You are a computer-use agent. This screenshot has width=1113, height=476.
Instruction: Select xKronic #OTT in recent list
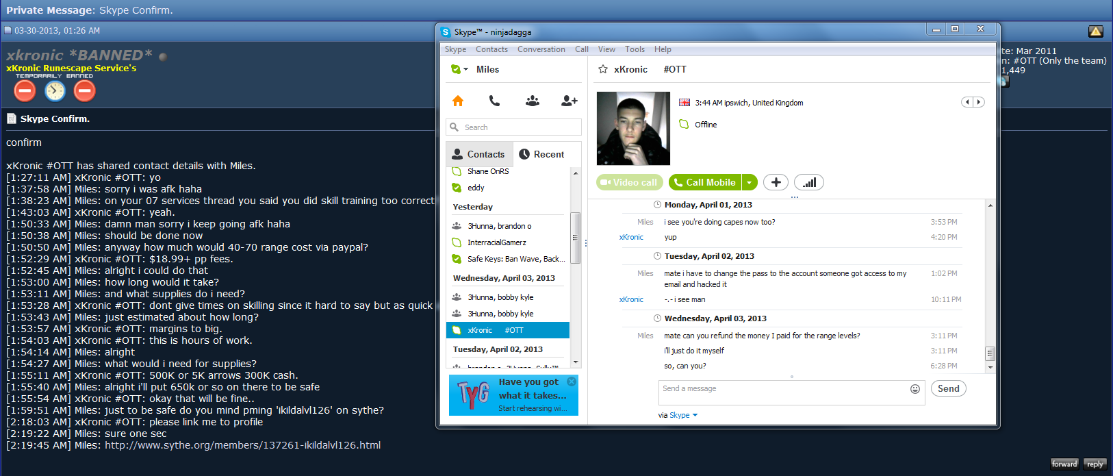point(508,330)
